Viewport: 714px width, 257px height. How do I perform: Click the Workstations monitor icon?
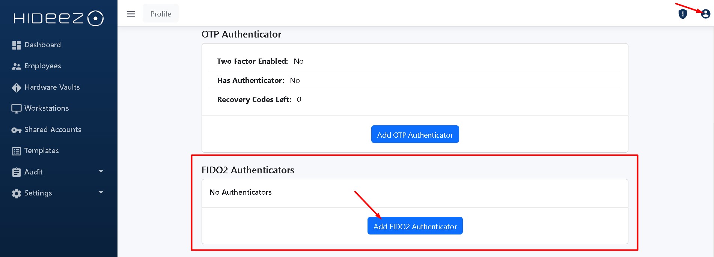(x=16, y=109)
